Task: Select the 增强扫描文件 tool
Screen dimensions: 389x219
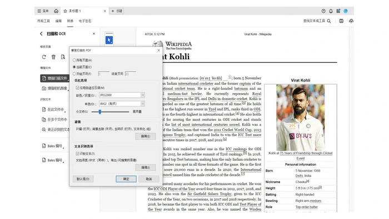Action: pyautogui.click(x=55, y=78)
